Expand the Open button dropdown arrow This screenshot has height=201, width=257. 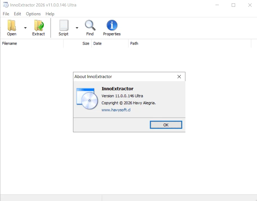coord(25,28)
